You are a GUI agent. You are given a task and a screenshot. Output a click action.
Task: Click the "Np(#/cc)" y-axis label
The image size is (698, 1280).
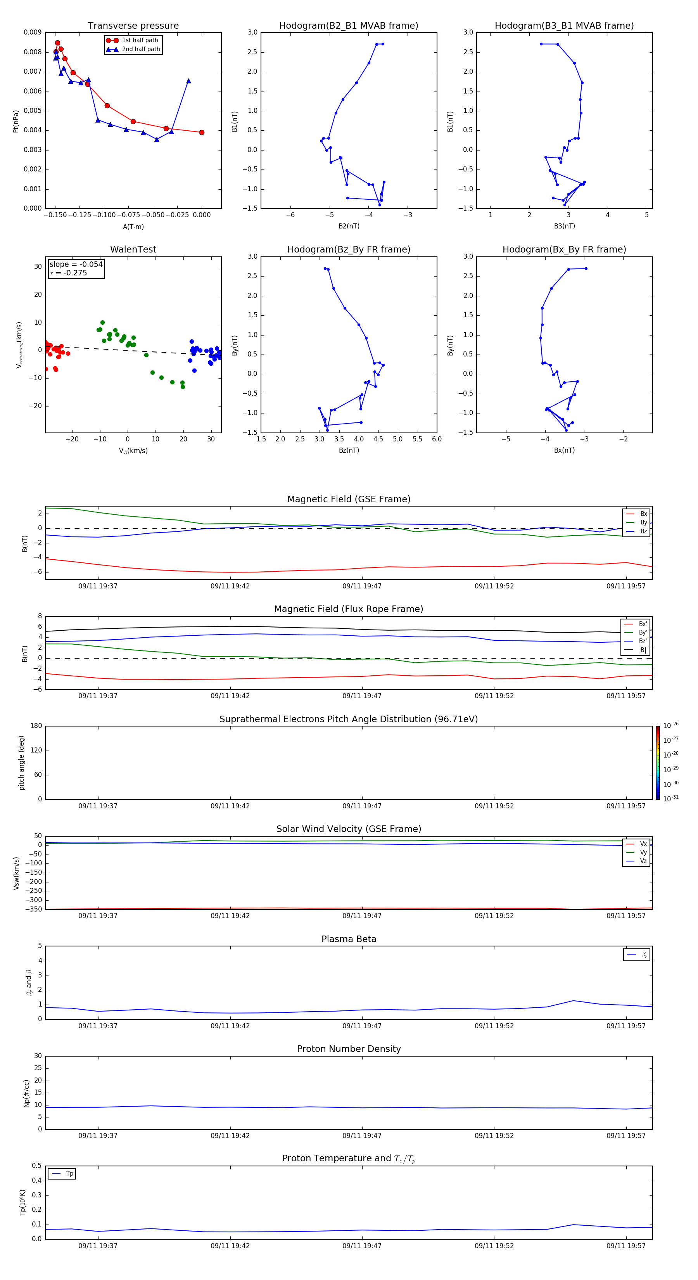click(27, 1093)
